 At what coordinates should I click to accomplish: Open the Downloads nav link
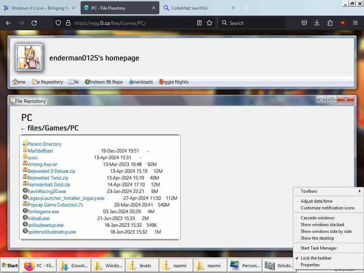pos(141,82)
